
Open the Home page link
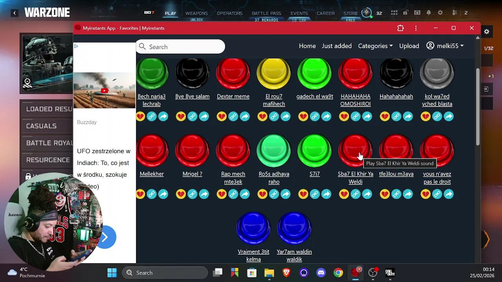click(x=307, y=46)
